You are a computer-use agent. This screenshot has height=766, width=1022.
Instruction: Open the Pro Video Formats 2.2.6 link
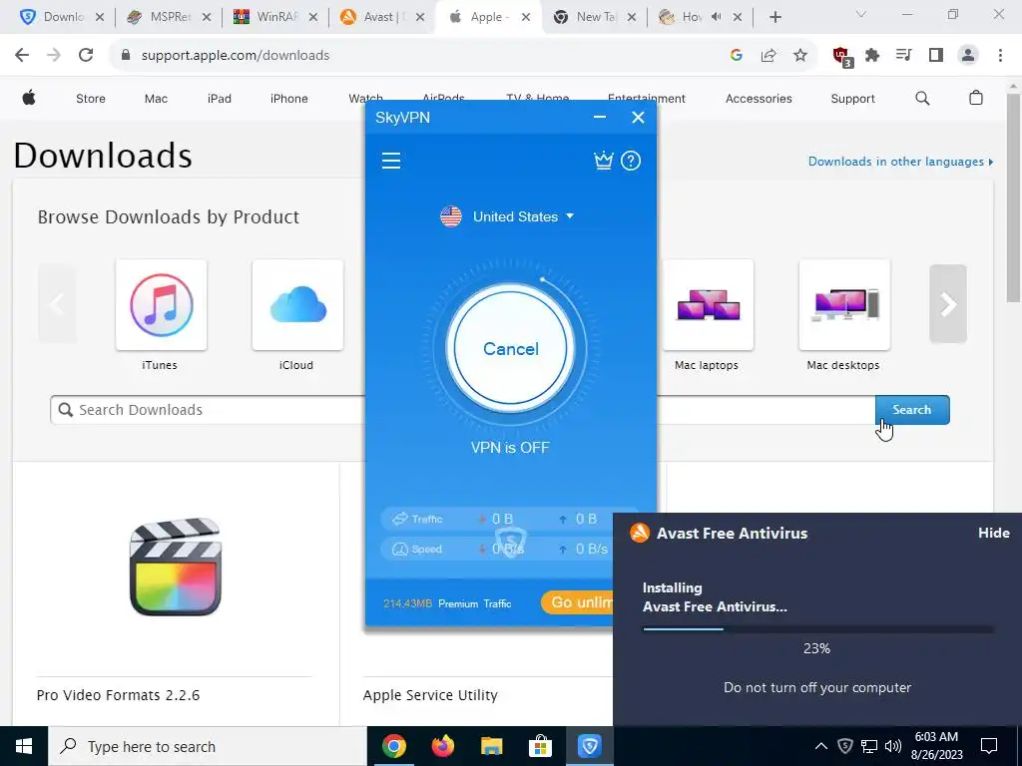pyautogui.click(x=118, y=695)
